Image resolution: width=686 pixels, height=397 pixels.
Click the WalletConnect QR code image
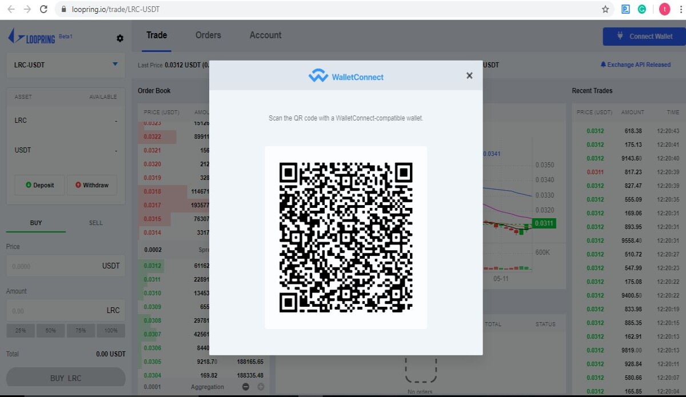tap(346, 237)
